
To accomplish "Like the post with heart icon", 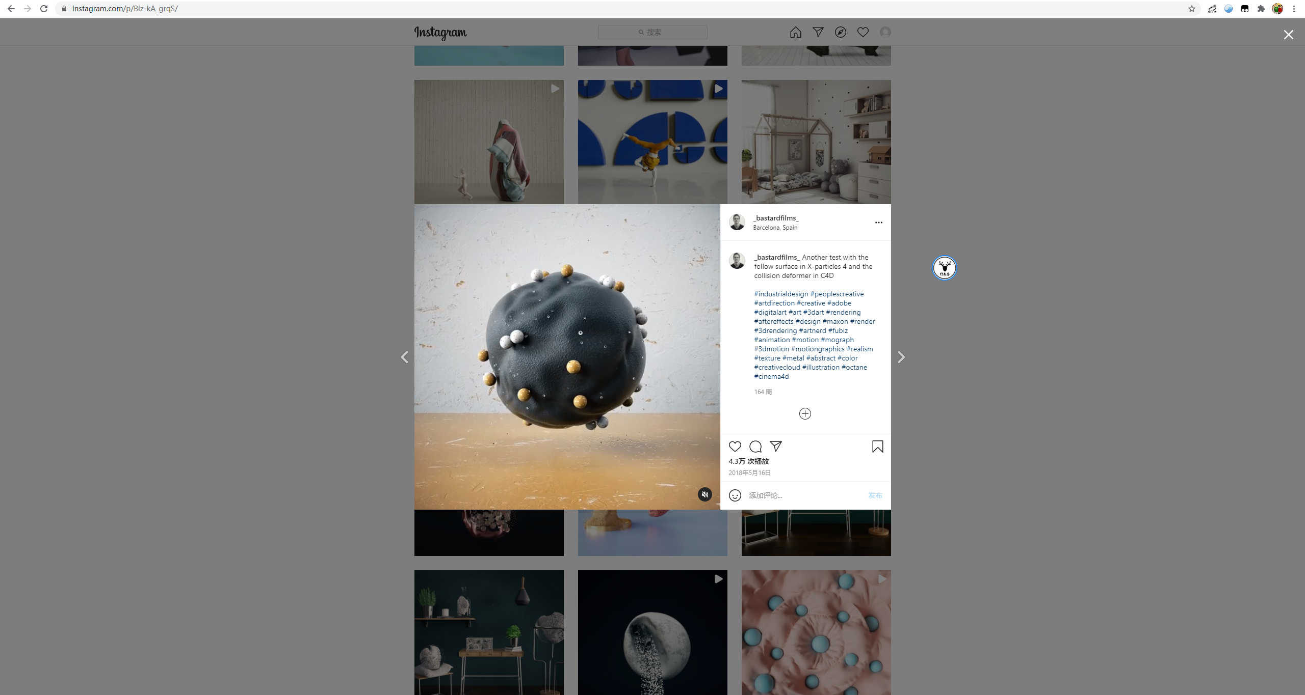I will [x=735, y=447].
